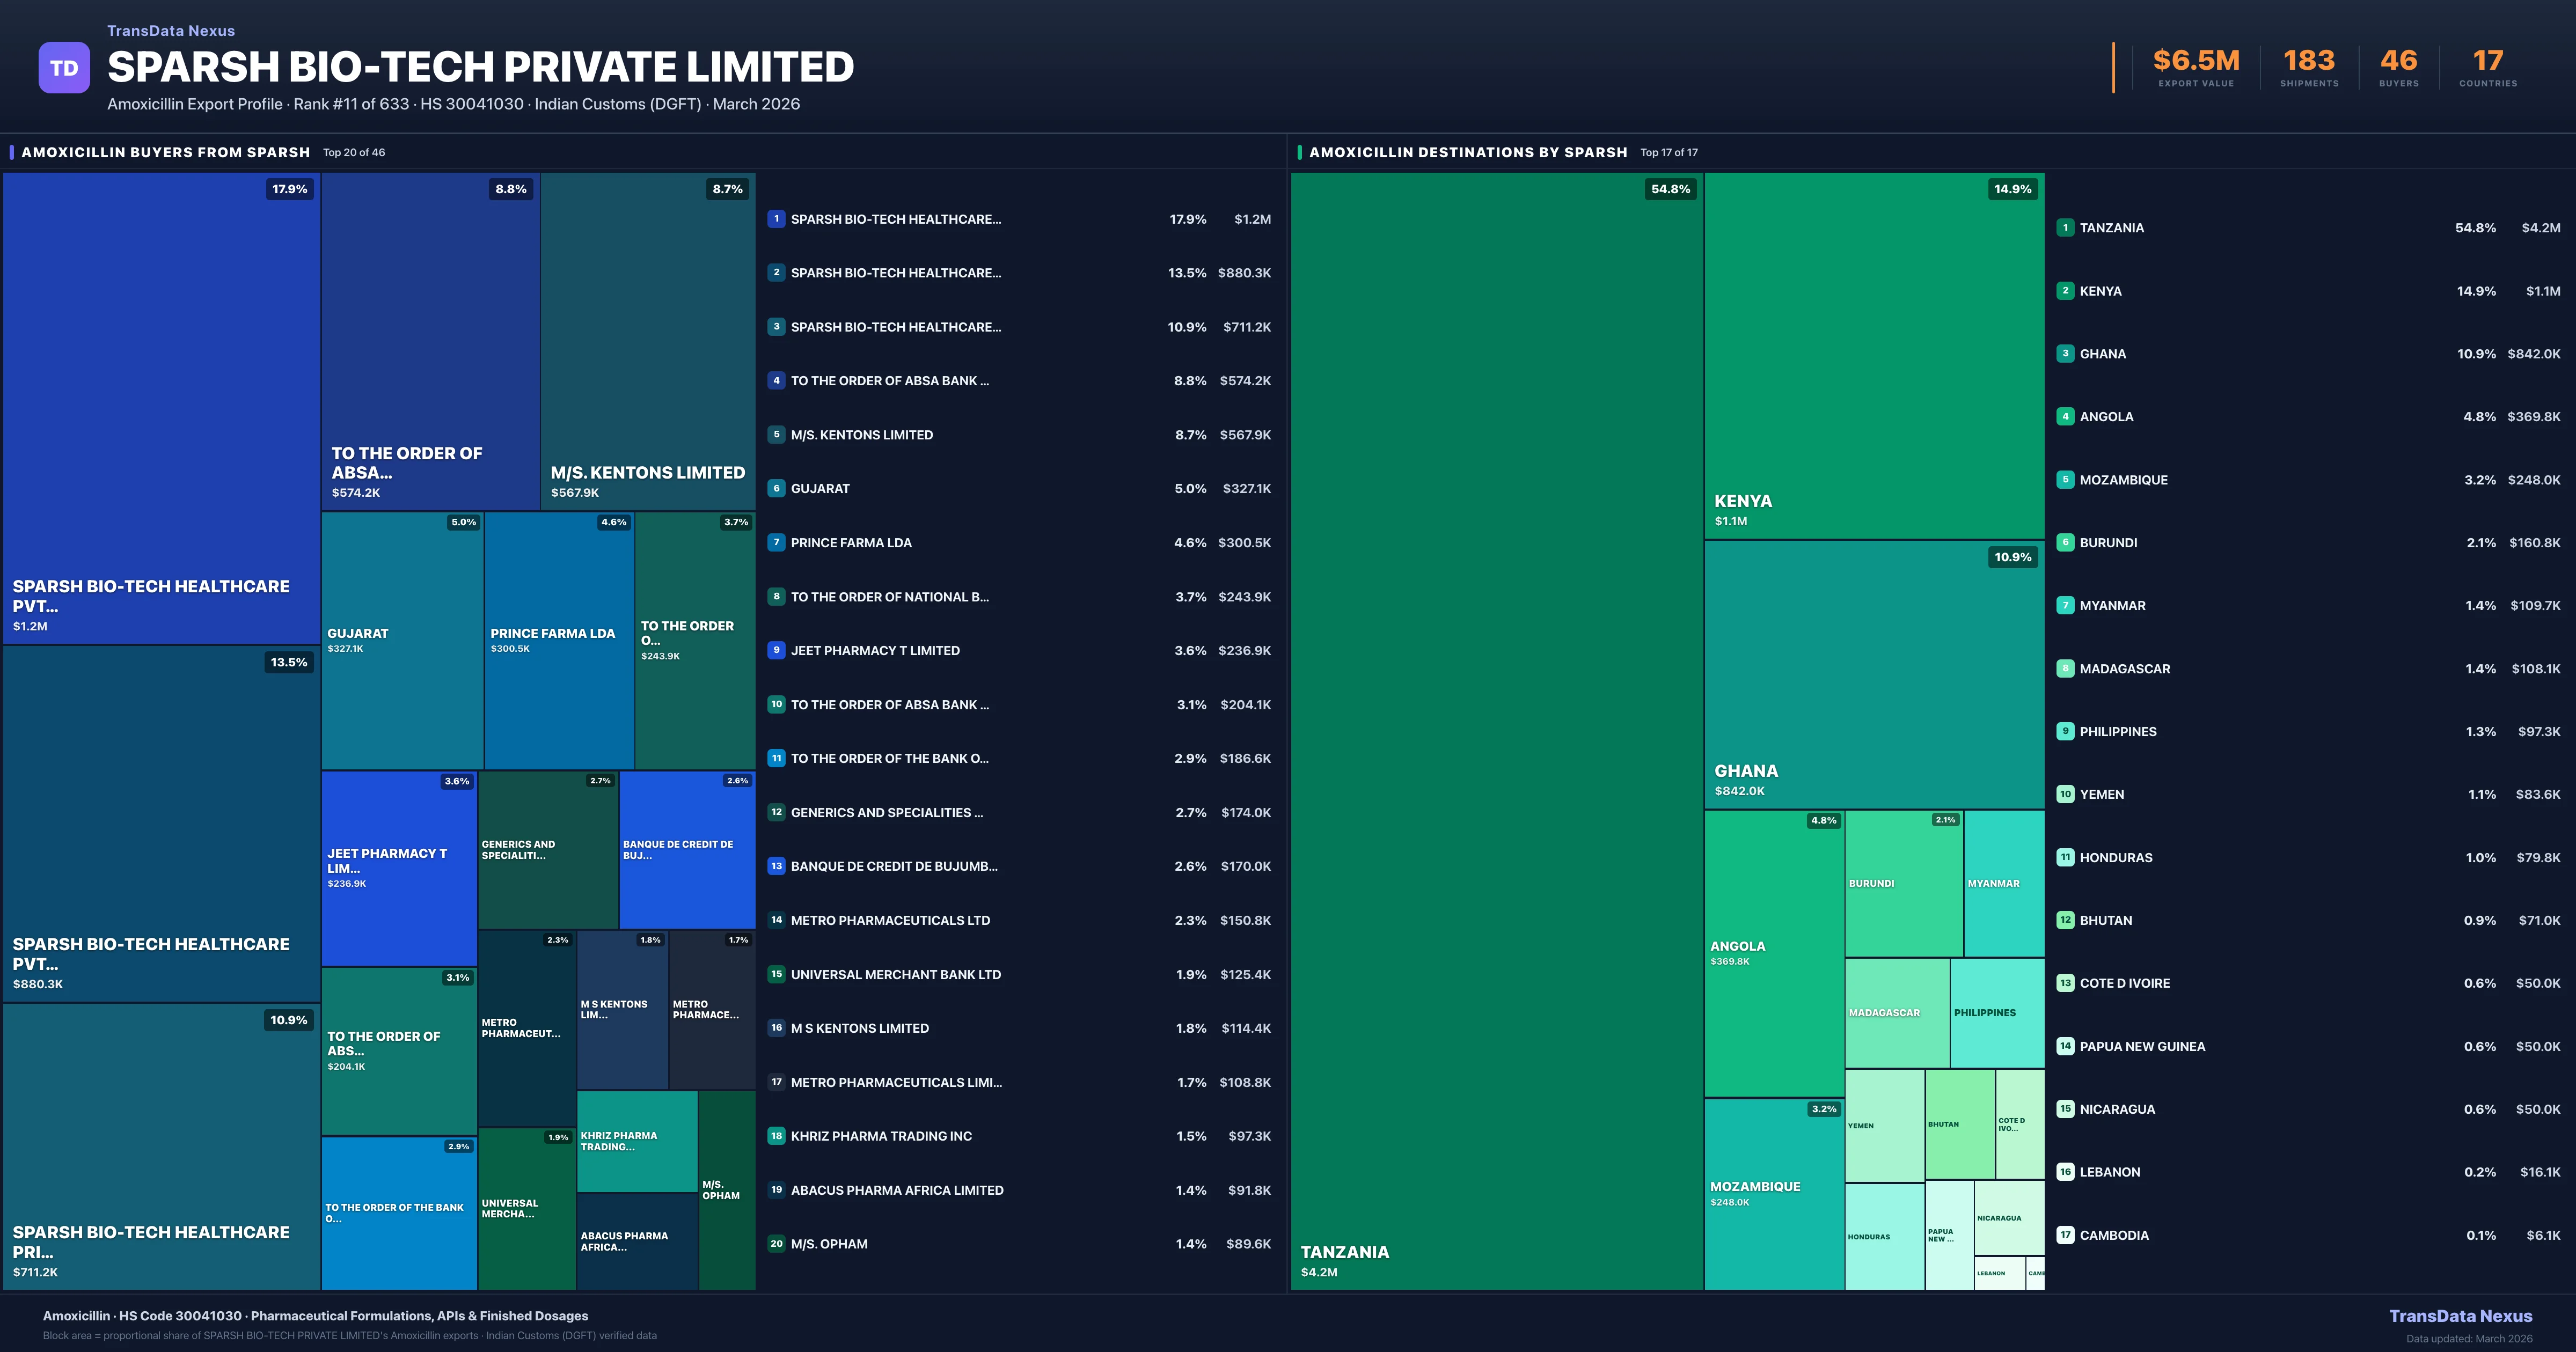
Task: Click rank badge 17 beside Cambodia
Action: point(2065,1235)
